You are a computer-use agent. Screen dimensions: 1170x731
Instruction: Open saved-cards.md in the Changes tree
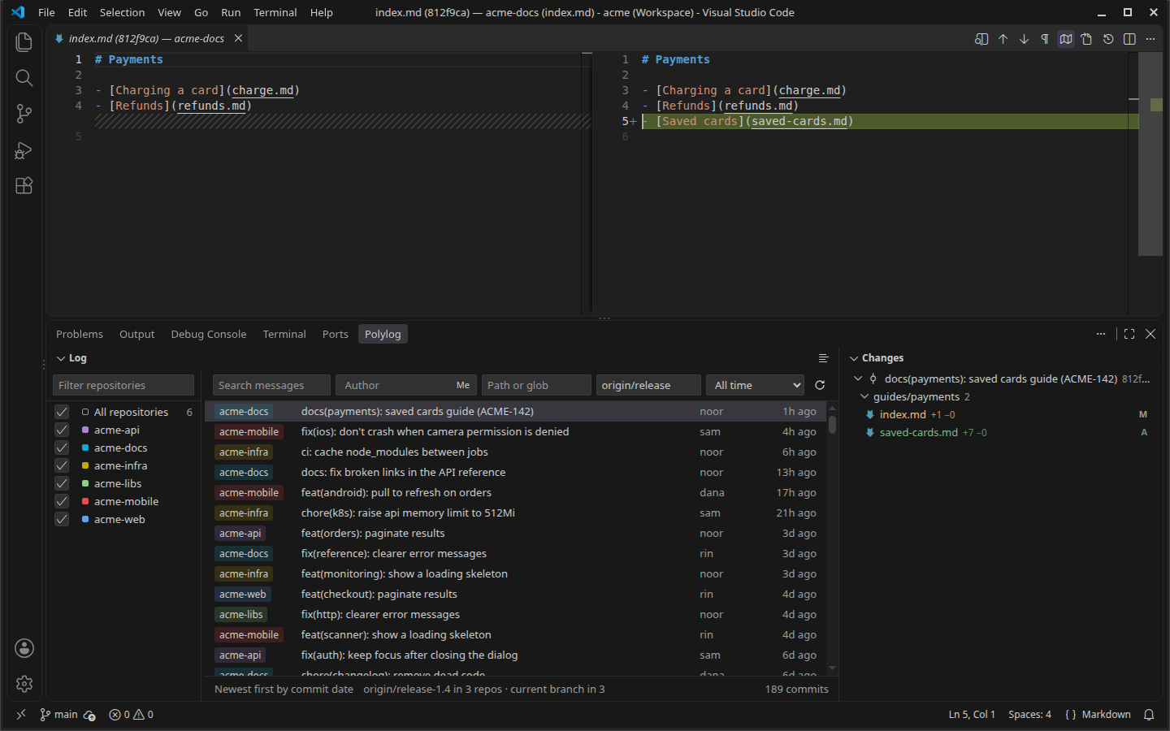[1005, 432]
